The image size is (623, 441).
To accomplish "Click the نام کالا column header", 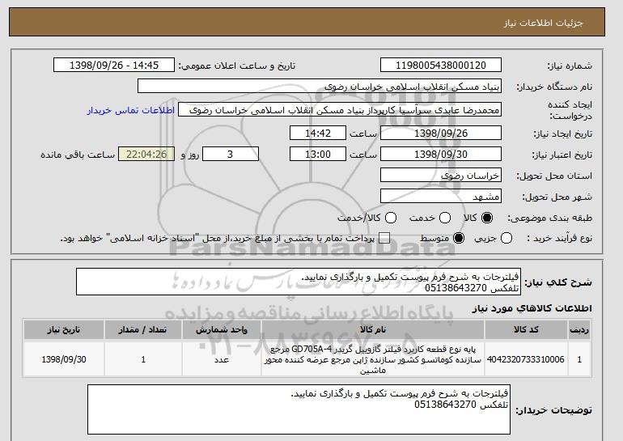I will 373,330.
